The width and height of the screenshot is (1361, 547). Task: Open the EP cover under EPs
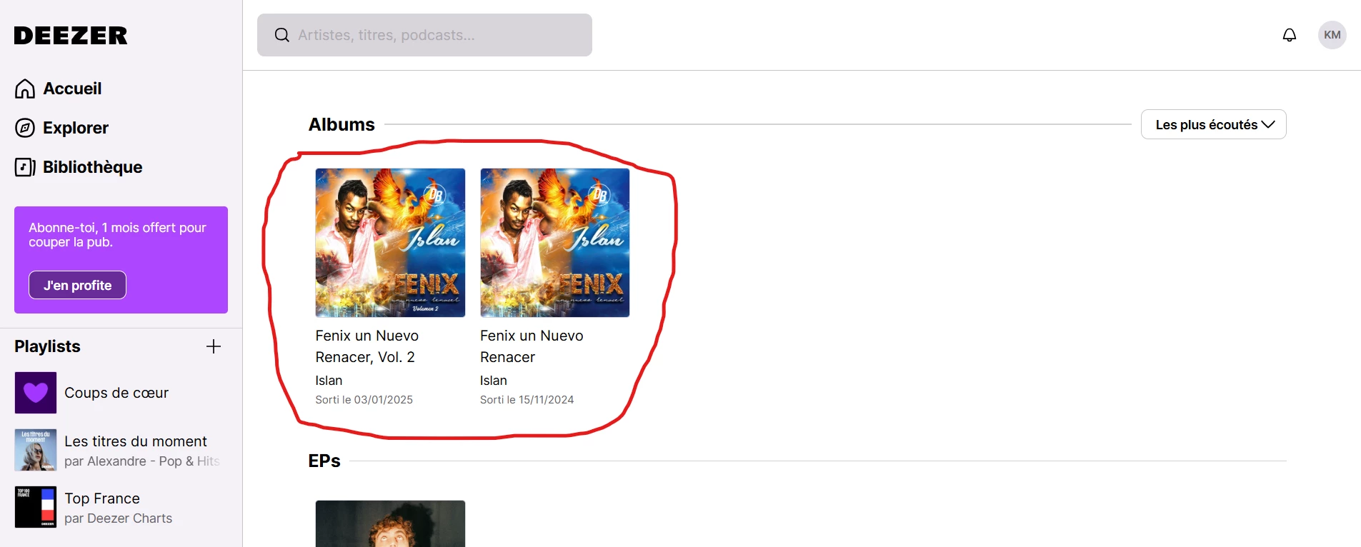(390, 523)
